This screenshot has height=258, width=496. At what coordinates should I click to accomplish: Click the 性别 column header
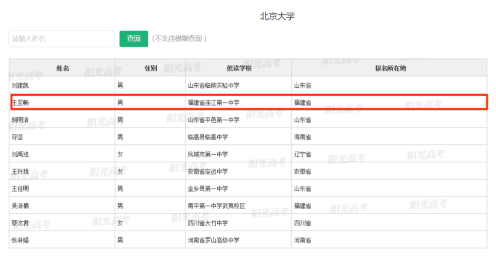(x=151, y=68)
